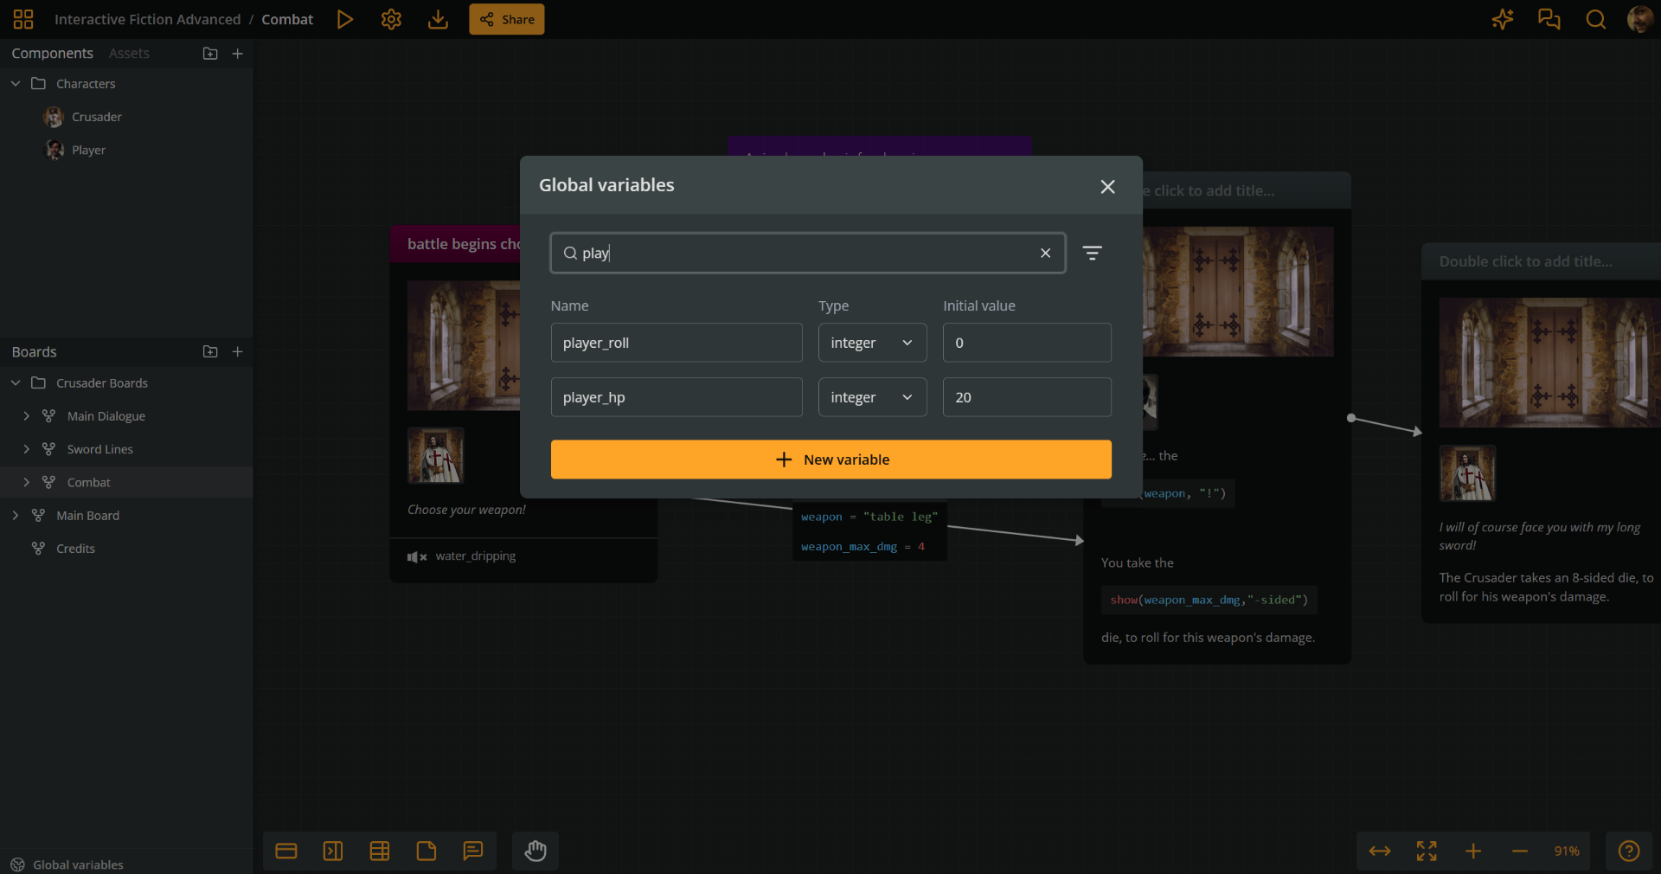Edit the player_hp name field

click(677, 397)
